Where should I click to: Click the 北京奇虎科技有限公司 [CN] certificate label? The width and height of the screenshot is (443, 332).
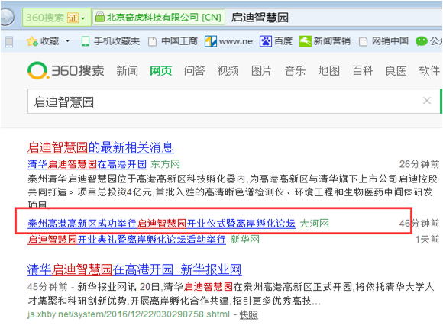[163, 18]
